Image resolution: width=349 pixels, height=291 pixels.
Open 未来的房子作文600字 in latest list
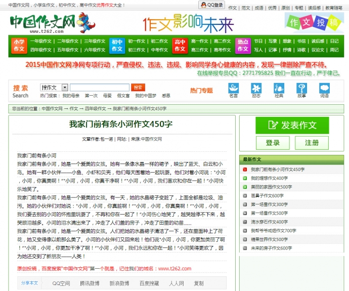pyautogui.click(x=271, y=248)
